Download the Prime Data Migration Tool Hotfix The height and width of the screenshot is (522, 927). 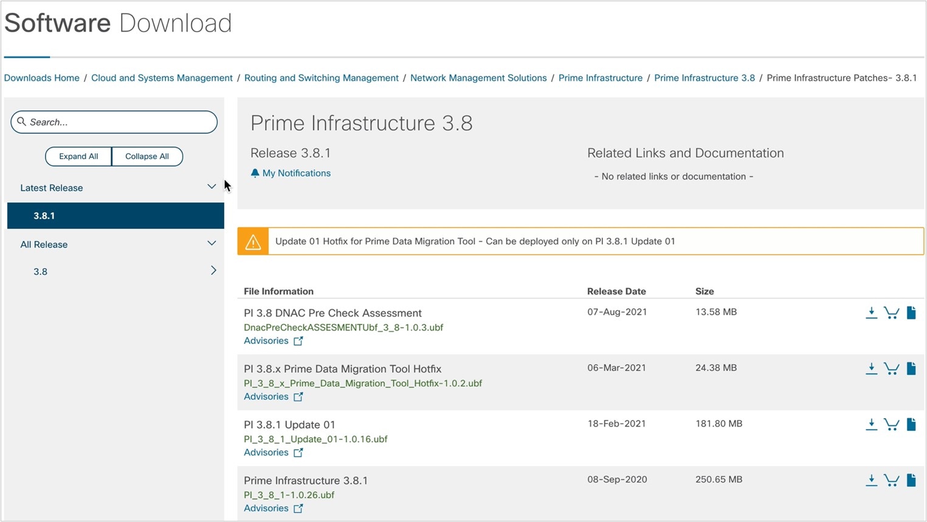(871, 369)
